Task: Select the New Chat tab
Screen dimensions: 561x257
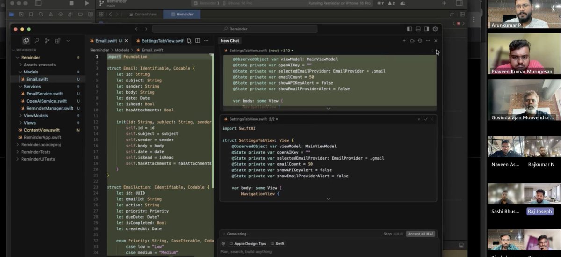Action: pos(230,41)
